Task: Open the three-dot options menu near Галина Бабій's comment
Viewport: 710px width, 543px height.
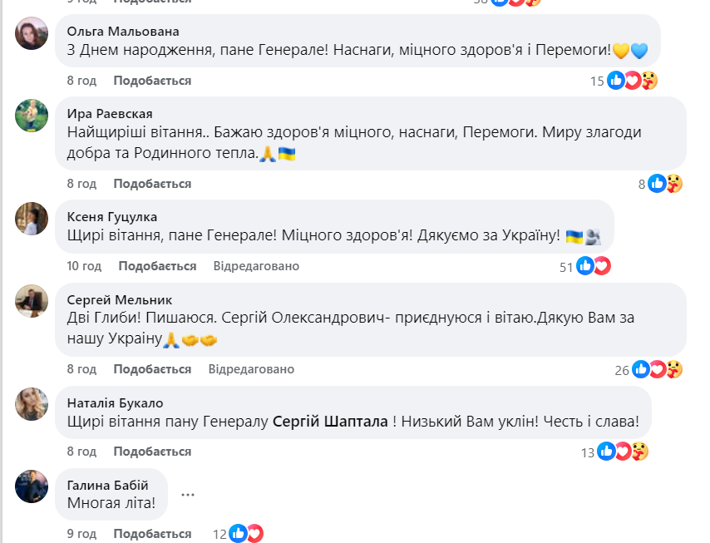Action: (188, 493)
